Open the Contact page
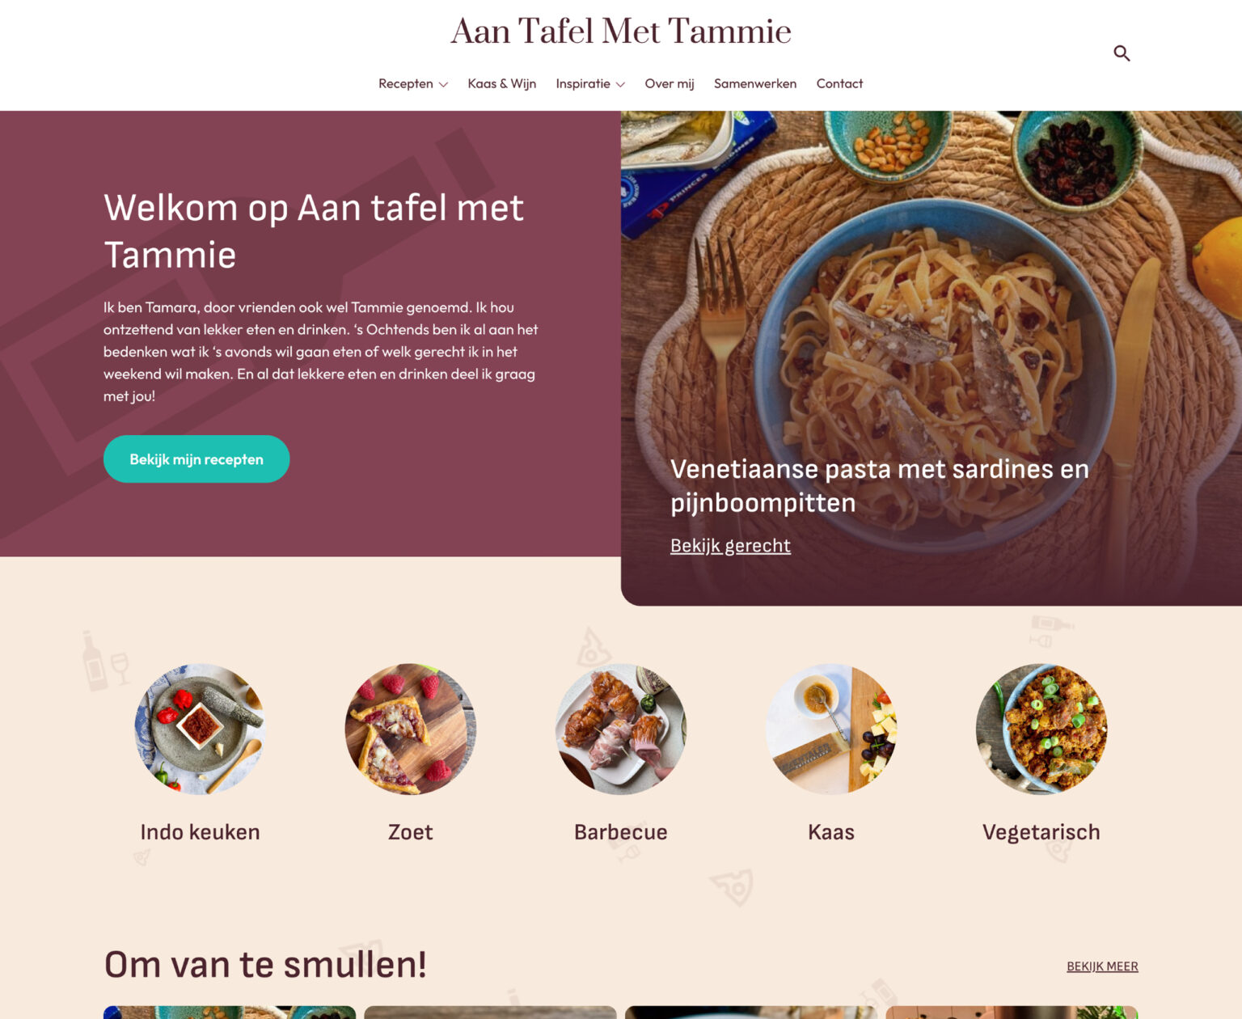This screenshot has width=1242, height=1019. [x=839, y=83]
